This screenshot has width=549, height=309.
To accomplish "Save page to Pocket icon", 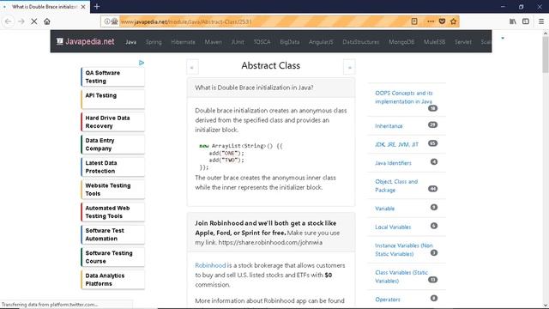I will point(443,21).
